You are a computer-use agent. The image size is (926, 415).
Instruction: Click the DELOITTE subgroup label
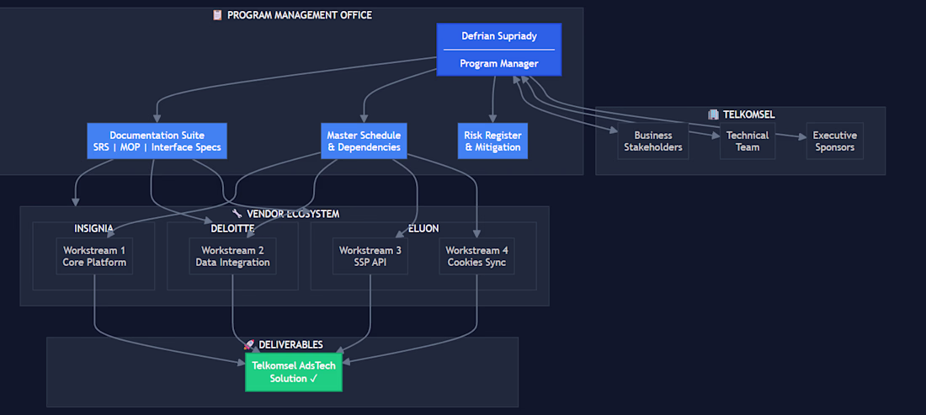pyautogui.click(x=232, y=228)
